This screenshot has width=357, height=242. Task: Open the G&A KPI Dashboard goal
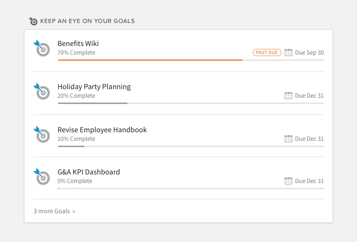coord(89,172)
